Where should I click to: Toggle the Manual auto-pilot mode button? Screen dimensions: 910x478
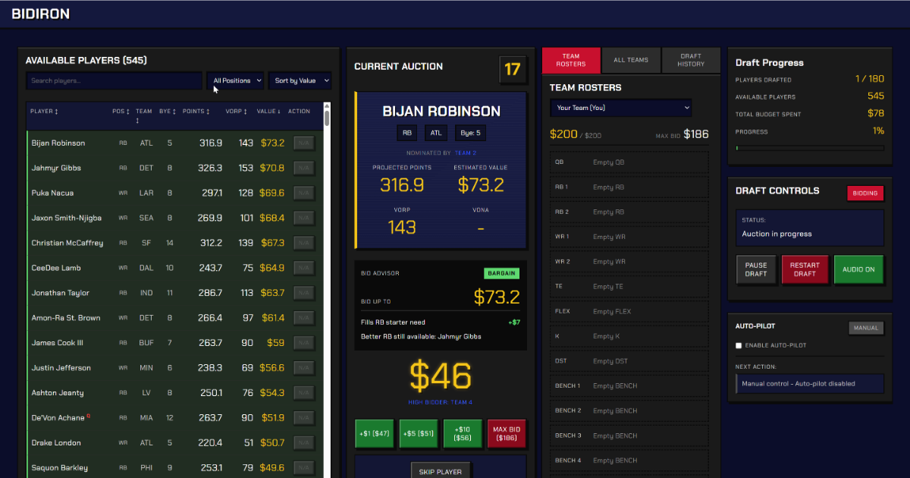click(866, 328)
